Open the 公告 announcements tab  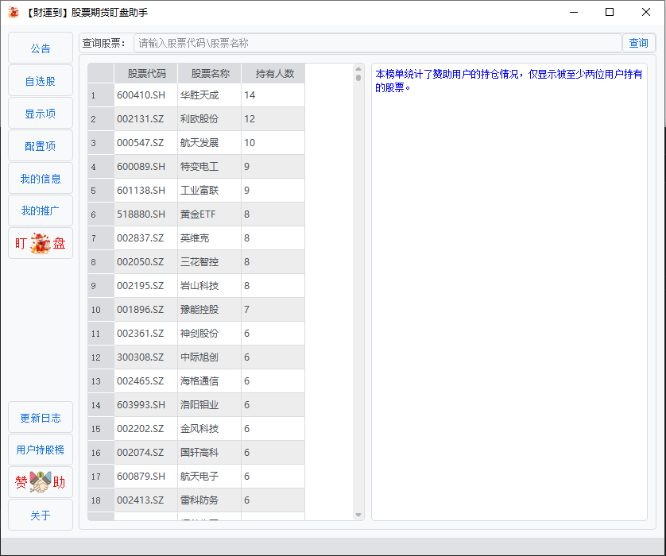[x=41, y=48]
